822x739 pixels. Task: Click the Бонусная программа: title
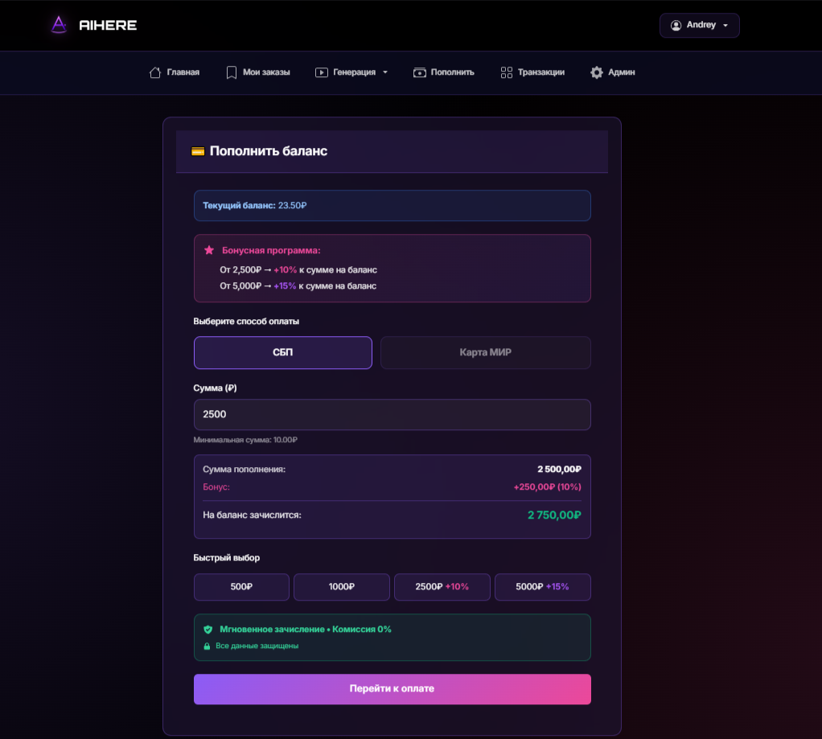(271, 251)
